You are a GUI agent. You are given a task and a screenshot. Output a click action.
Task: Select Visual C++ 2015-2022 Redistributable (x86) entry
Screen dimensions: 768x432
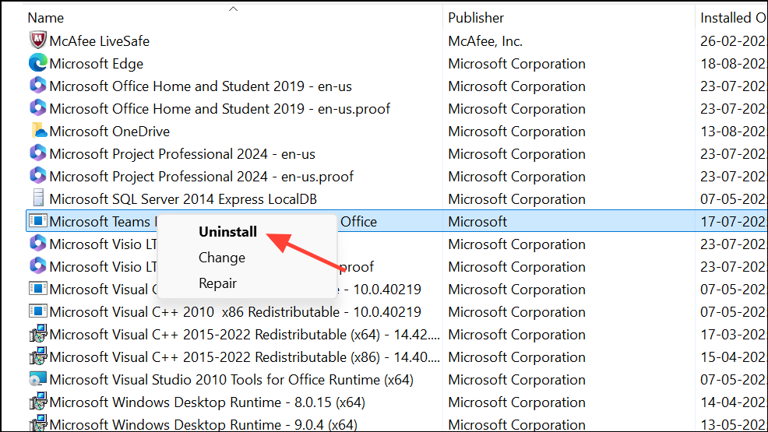(245, 356)
